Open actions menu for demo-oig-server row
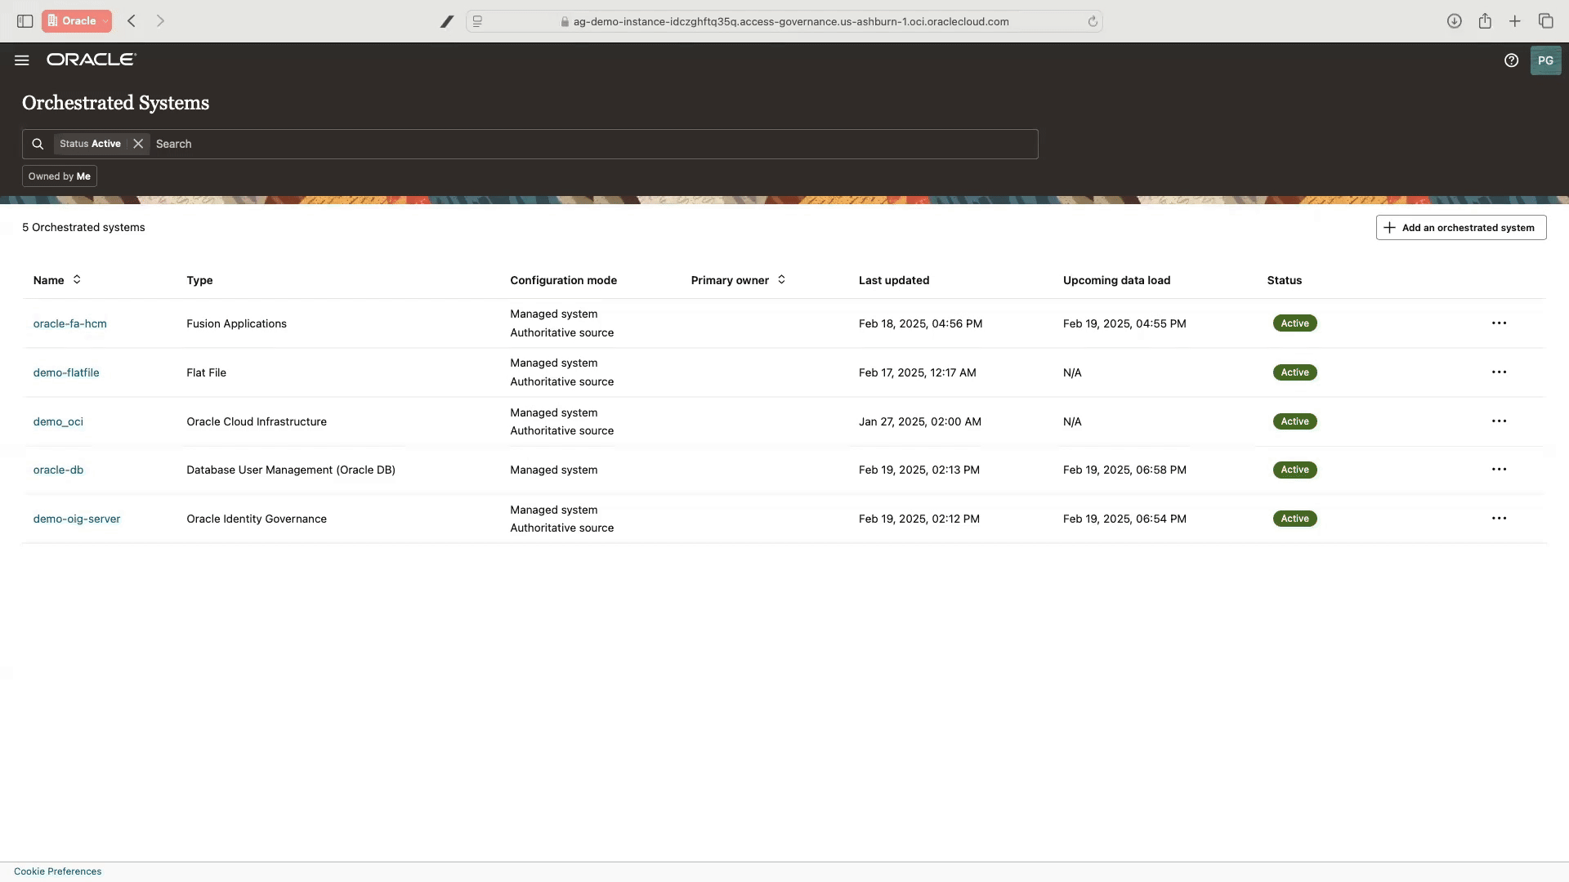The image size is (1569, 882). click(1500, 518)
